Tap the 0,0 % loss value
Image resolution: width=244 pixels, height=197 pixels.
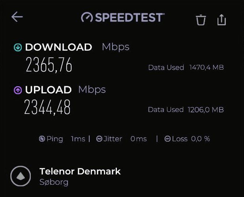point(201,139)
